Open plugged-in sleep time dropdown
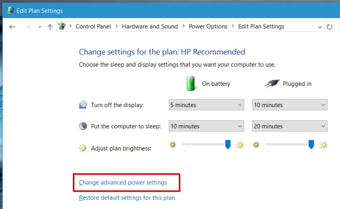 (x=290, y=126)
